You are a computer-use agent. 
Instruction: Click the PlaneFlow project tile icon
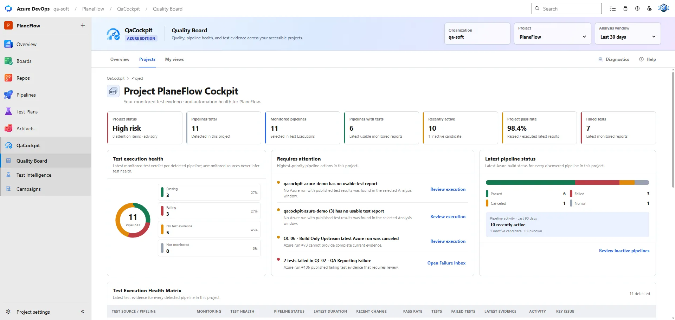8,25
